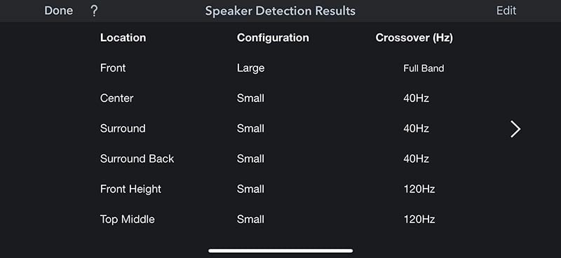
Task: Select the Center location entry
Action: (x=116, y=98)
